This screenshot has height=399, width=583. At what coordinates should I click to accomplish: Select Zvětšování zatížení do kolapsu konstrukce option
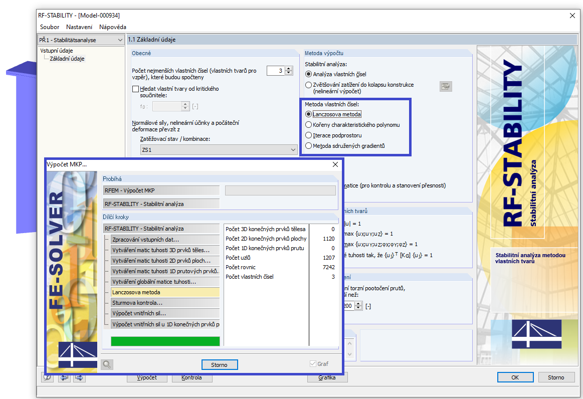[308, 85]
